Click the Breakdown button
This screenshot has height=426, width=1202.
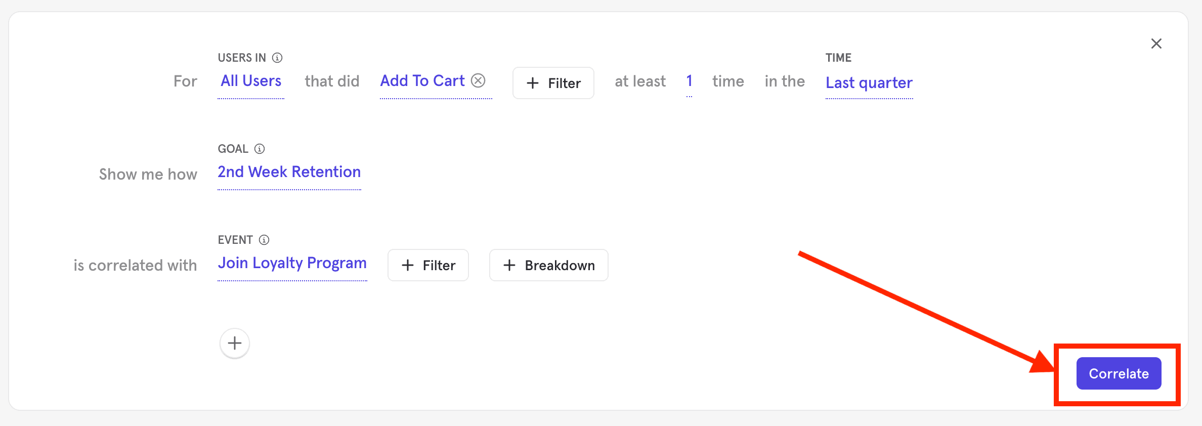pos(549,265)
